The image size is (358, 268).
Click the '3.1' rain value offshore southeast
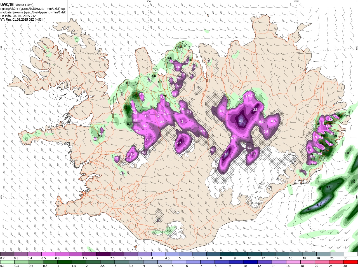328,187
